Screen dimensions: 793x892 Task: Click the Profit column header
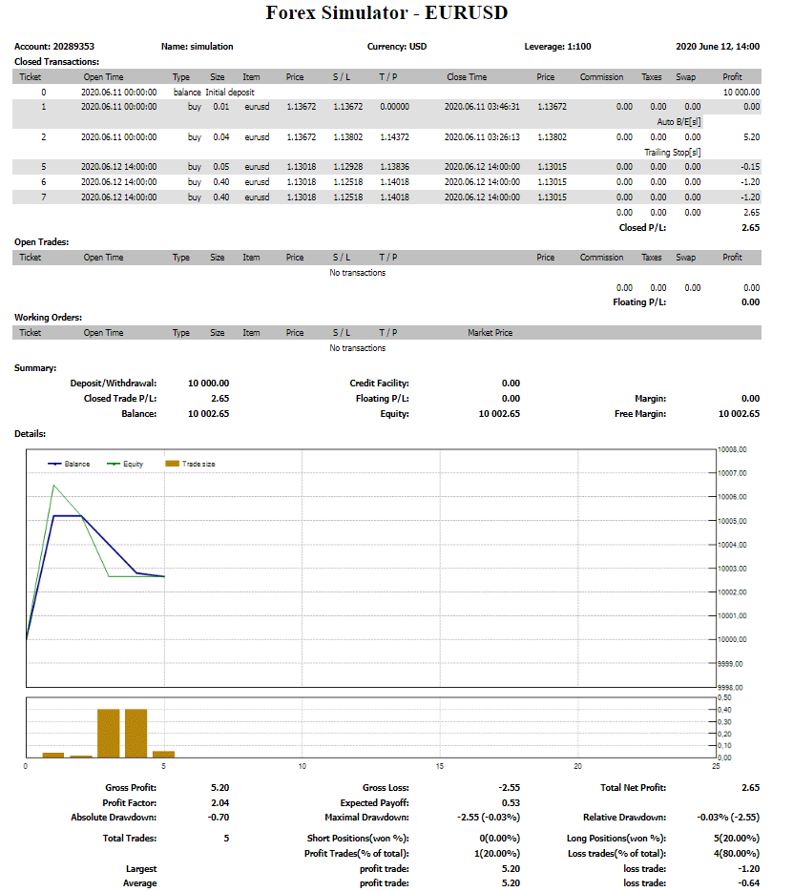click(x=732, y=77)
